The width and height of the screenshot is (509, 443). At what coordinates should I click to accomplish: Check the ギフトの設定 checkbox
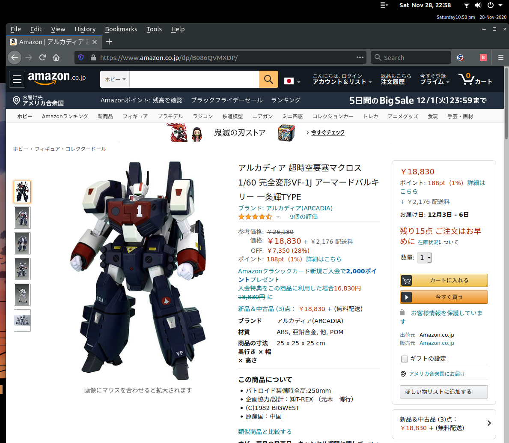(405, 359)
